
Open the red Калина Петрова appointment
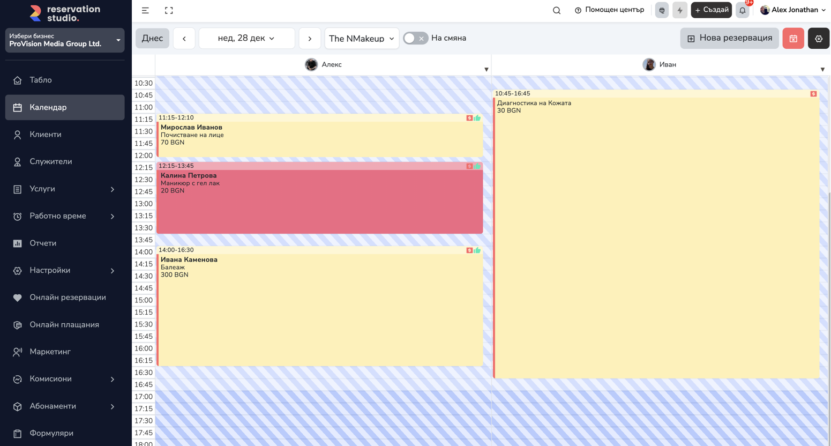coord(319,204)
